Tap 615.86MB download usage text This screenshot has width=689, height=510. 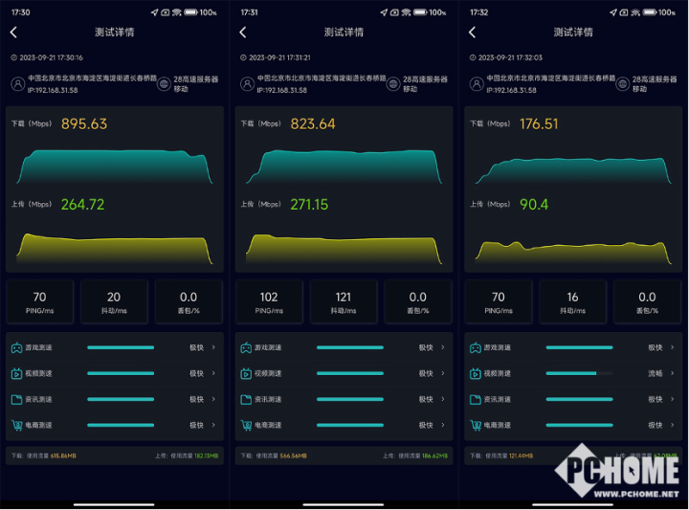click(x=63, y=456)
